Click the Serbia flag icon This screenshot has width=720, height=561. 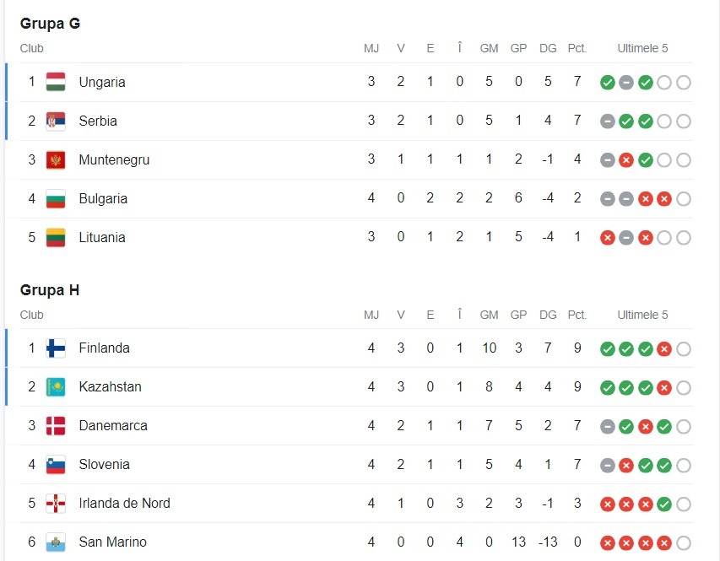coord(56,121)
